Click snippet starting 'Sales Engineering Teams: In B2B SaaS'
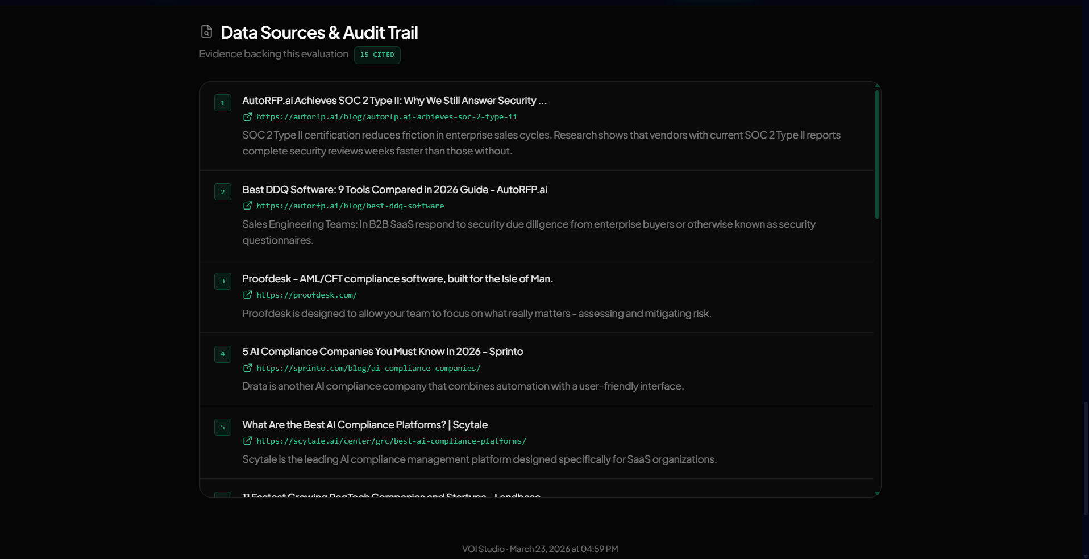This screenshot has height=560, width=1089. click(529, 232)
